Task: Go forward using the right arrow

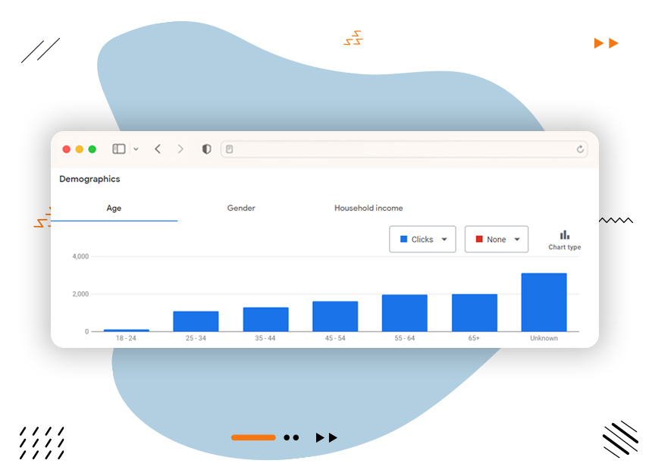Action: coord(180,149)
